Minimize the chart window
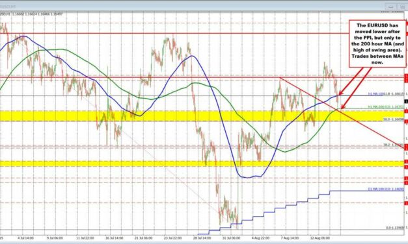This screenshot has height=244, width=408. click(390, 6)
